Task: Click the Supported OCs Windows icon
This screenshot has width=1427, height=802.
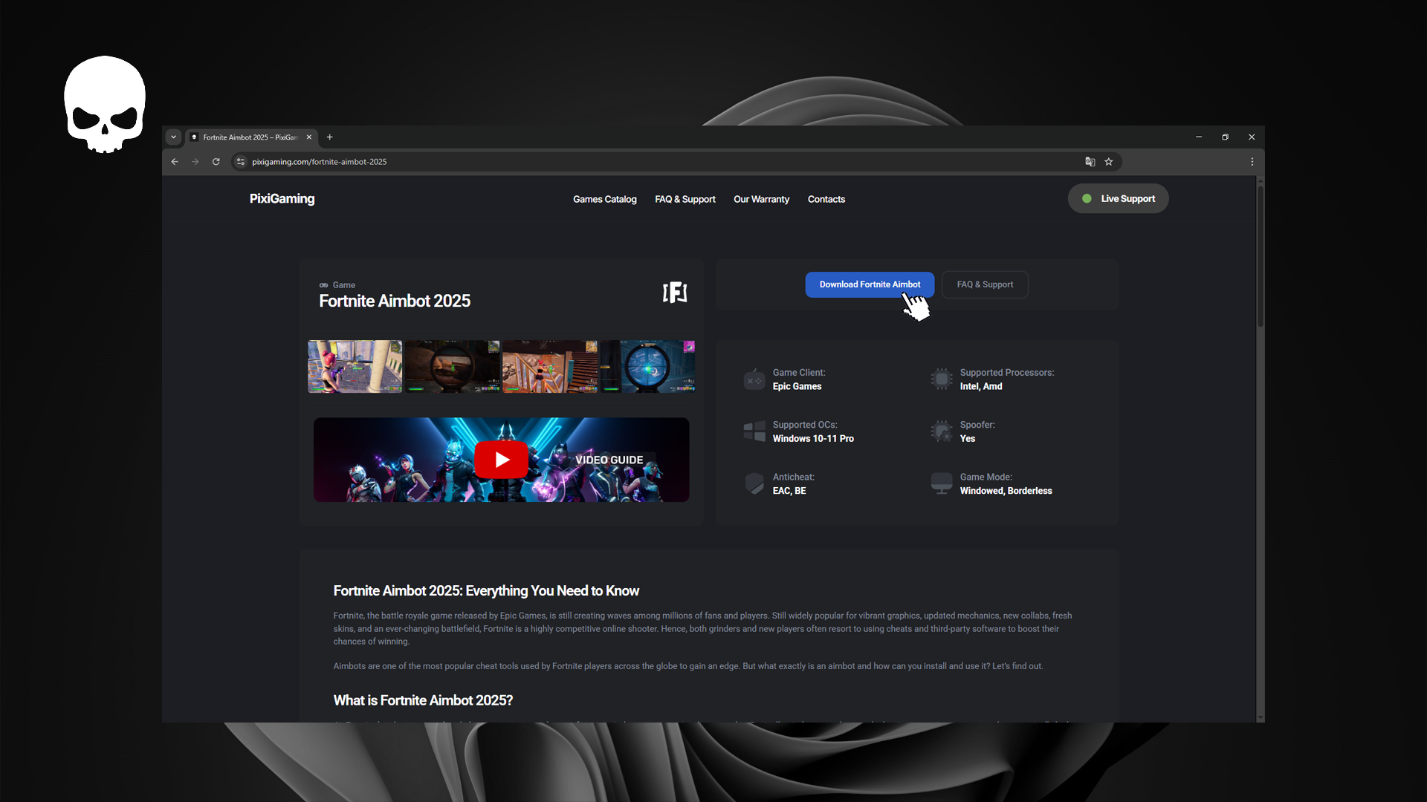Action: [754, 431]
